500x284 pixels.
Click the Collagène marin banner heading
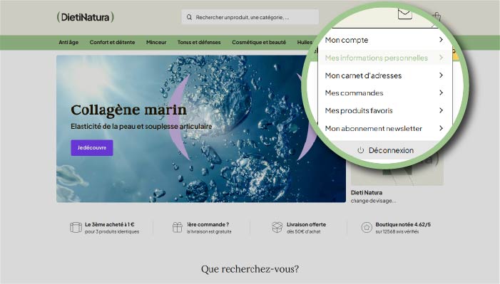[x=128, y=110]
